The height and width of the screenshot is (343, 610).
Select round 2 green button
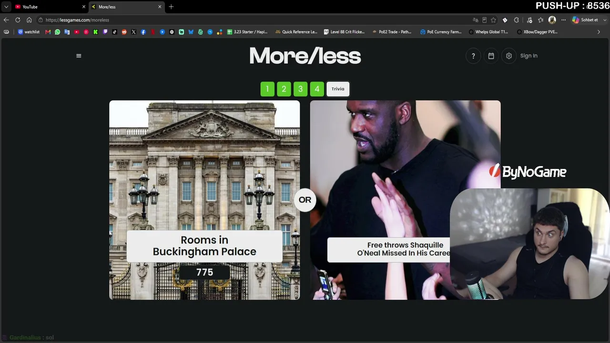tap(284, 89)
